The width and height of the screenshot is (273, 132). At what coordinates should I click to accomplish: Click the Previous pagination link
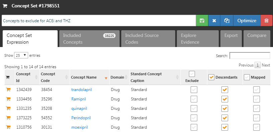click(x=246, y=65)
